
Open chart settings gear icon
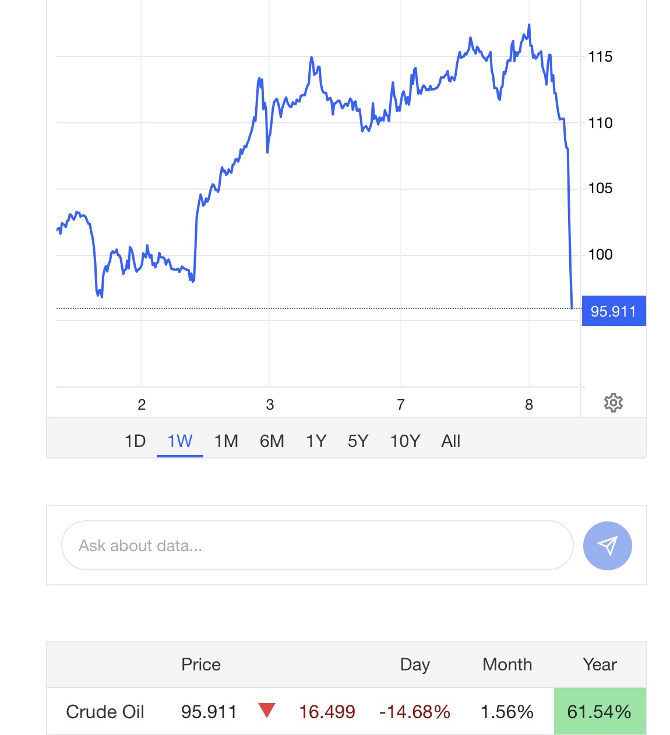point(613,403)
